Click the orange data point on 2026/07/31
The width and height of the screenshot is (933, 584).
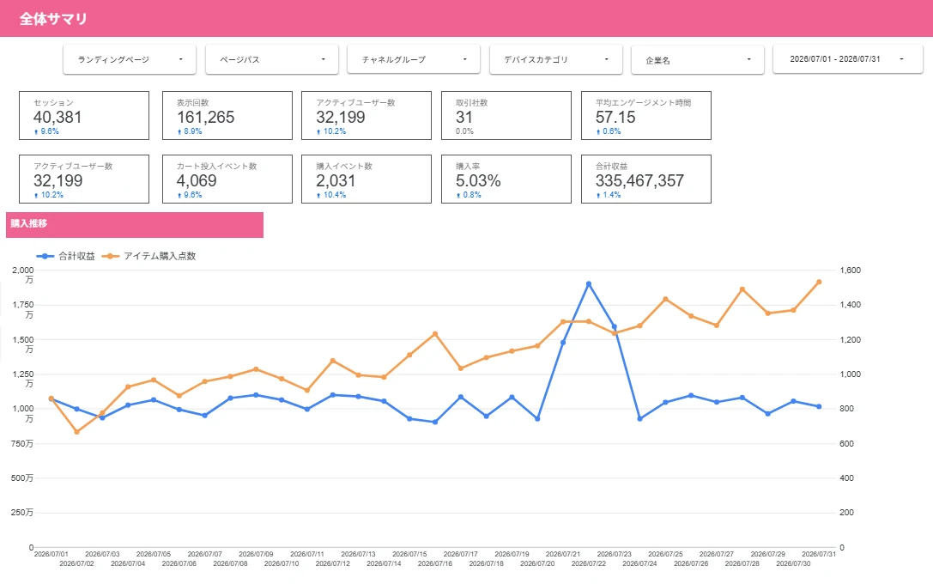pos(819,283)
